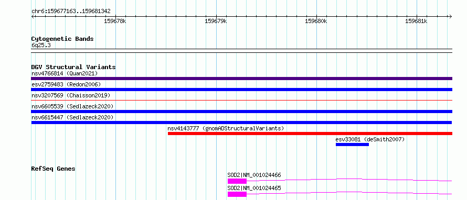Open nsv4143777 (gnomADStructuralVariants) label
Image resolution: width=467 pixels, height=200 pixels.
pyautogui.click(x=226, y=128)
